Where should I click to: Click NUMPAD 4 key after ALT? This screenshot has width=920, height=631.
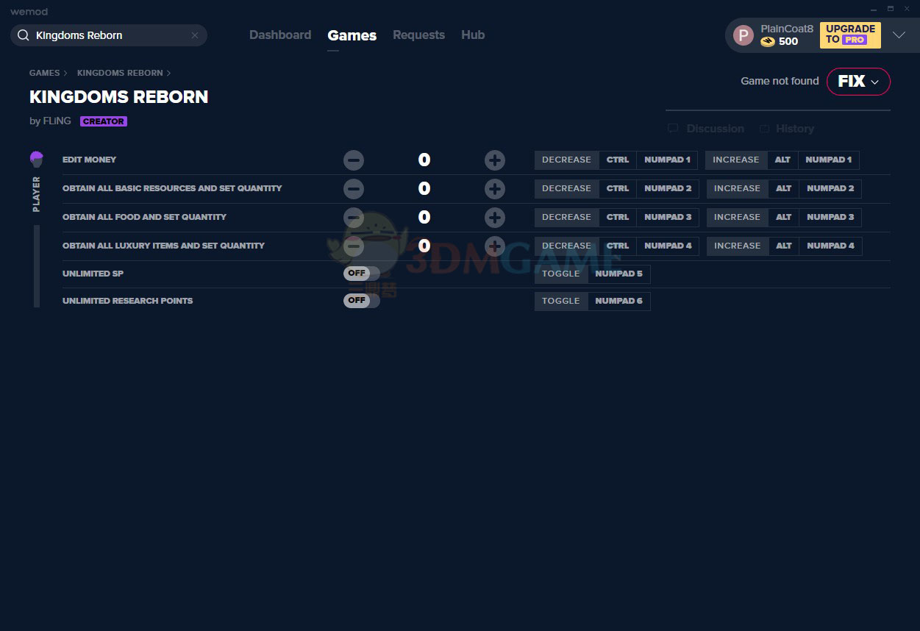(830, 246)
